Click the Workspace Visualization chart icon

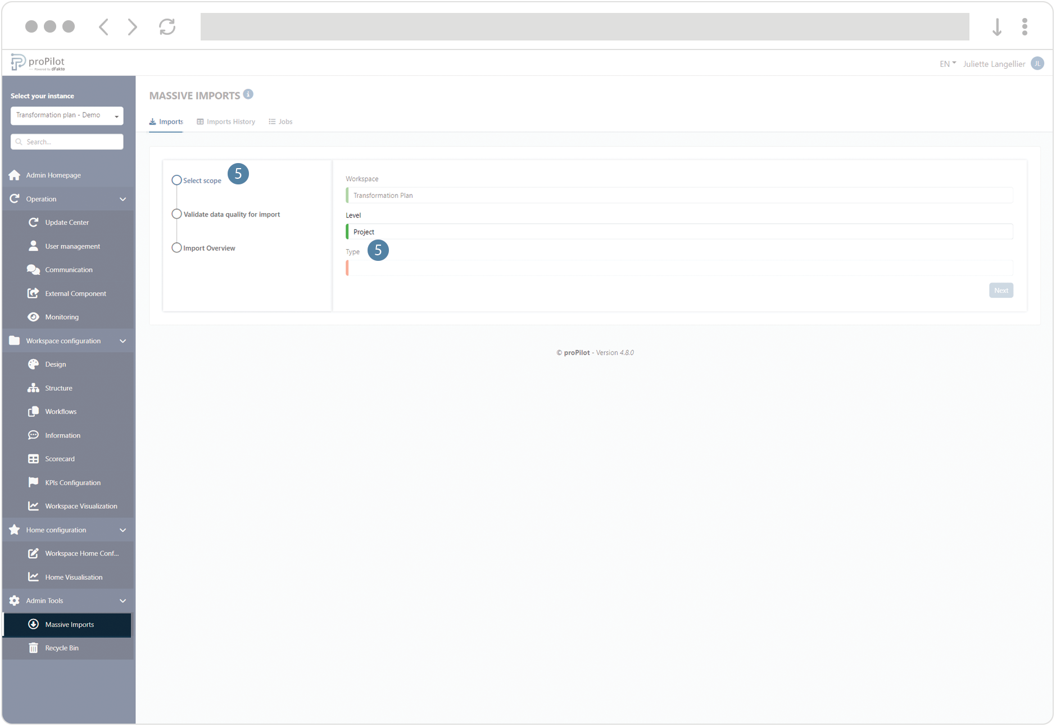tap(34, 506)
